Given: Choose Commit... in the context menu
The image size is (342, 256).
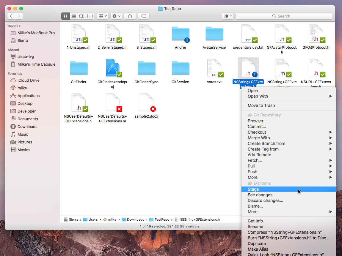Looking at the screenshot, I should tap(257, 127).
